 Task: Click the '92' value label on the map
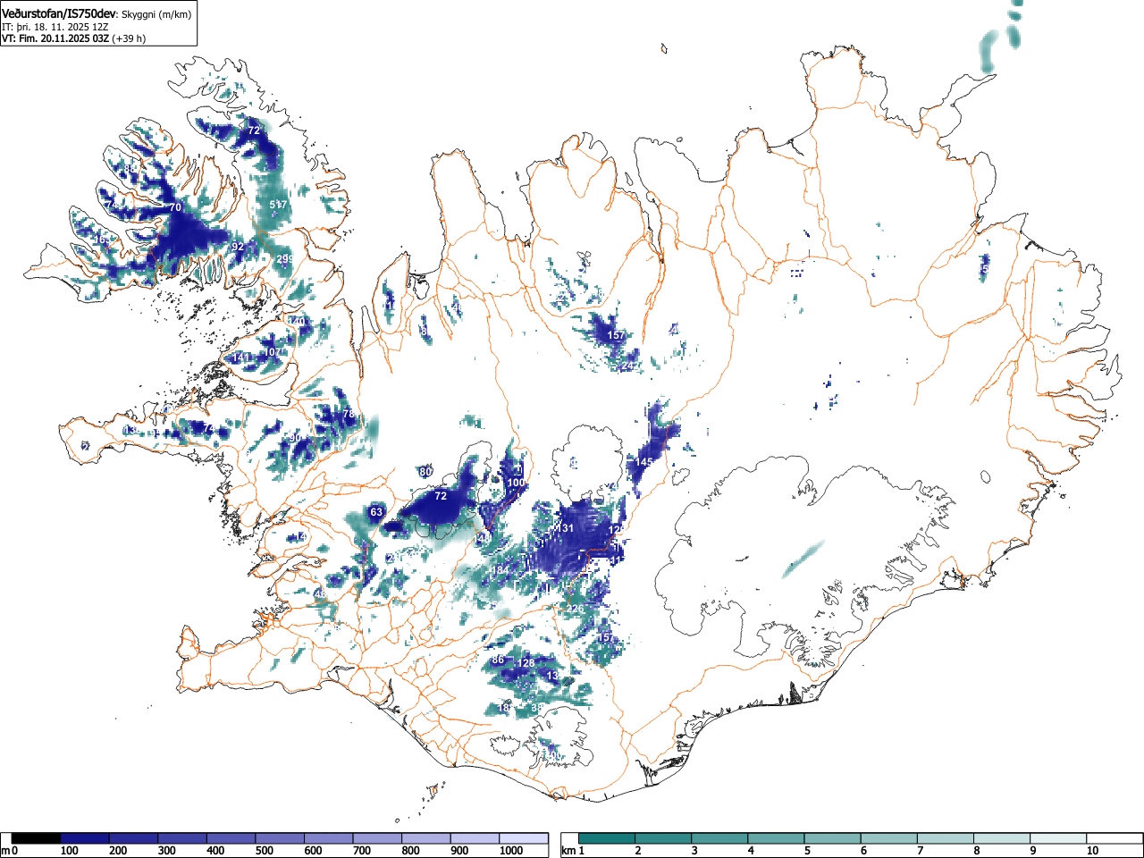238,247
